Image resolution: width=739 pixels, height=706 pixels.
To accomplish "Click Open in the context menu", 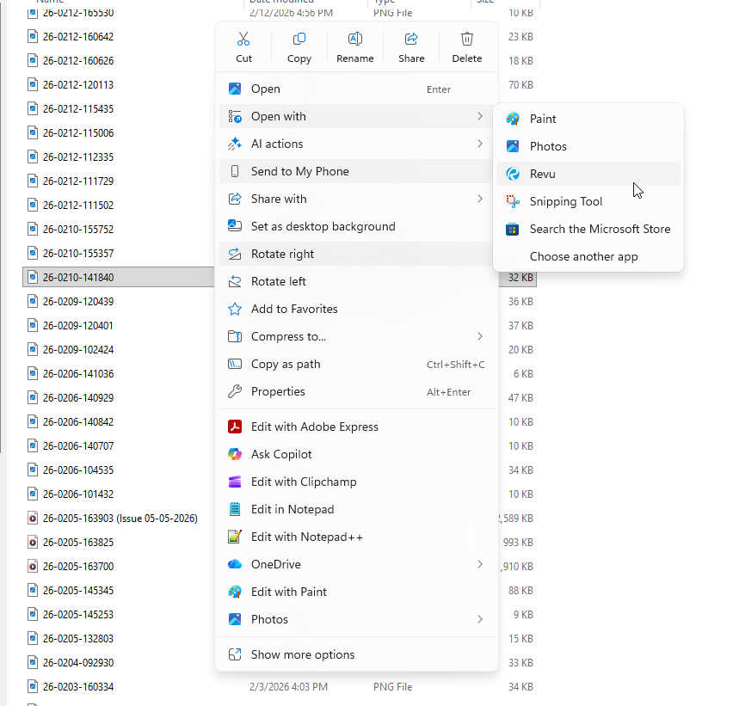I will pos(356,89).
